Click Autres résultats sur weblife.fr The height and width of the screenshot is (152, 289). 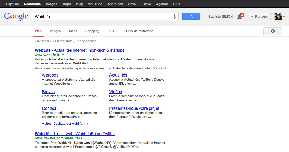point(65,123)
